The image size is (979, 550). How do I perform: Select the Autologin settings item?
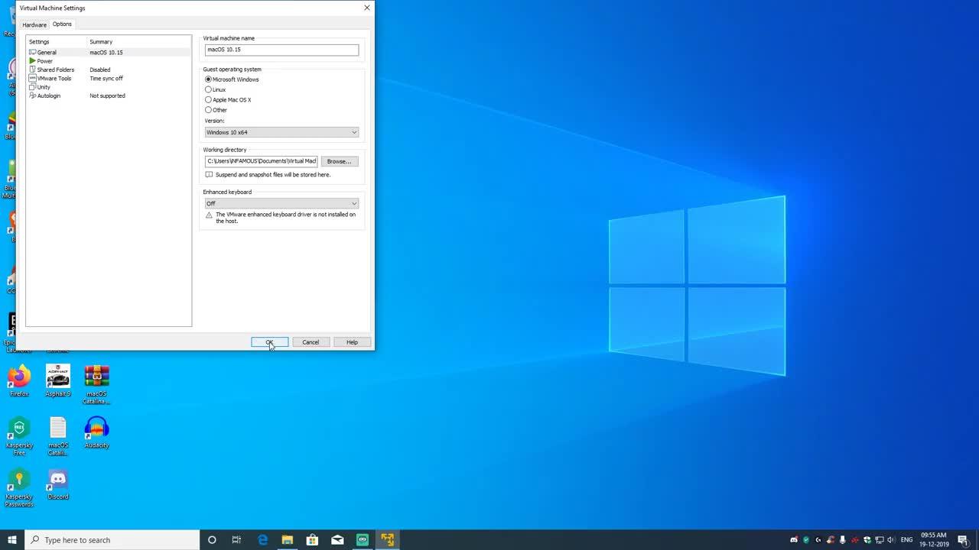(48, 95)
